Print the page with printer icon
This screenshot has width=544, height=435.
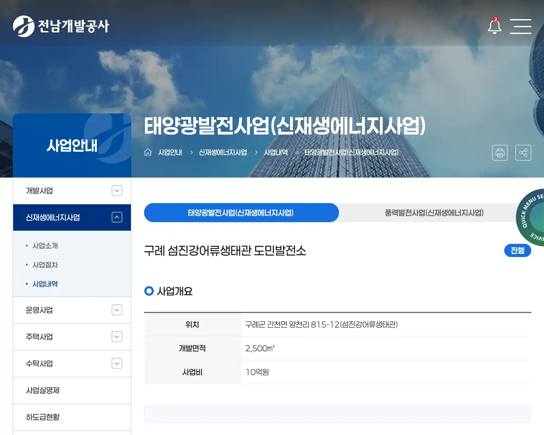(500, 153)
